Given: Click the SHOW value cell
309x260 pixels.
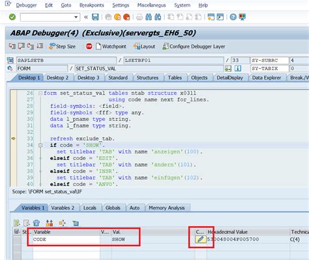Looking at the screenshot, I should tap(153, 239).
